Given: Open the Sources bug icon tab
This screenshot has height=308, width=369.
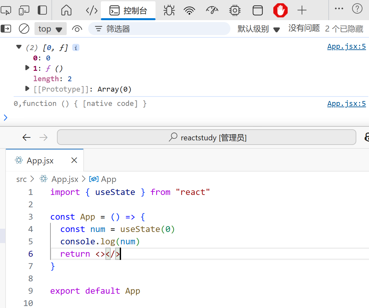Looking at the screenshot, I should [x=169, y=11].
